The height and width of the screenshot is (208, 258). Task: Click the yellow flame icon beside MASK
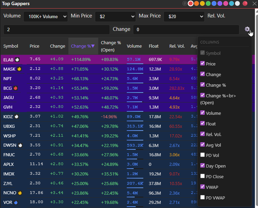coord(19,69)
